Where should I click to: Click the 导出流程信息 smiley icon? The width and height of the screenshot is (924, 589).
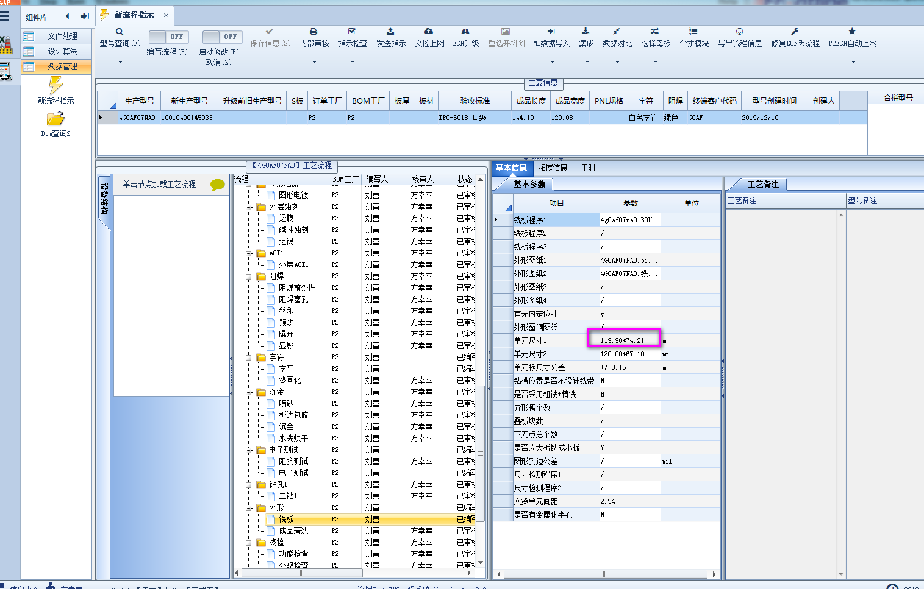pos(739,31)
